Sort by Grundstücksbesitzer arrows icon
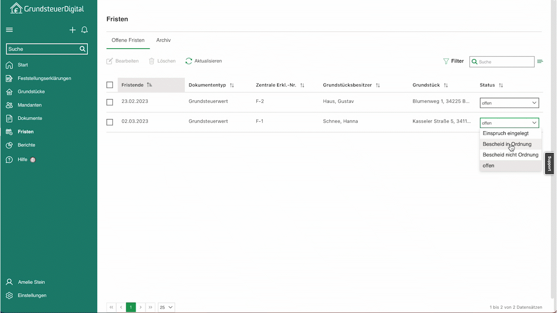Image resolution: width=557 pixels, height=313 pixels. pos(378,85)
